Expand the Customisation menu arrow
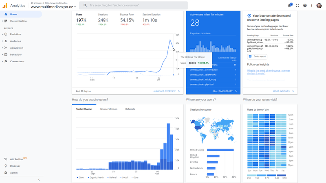This screenshot has height=183, width=326. pyautogui.click(x=2, y=21)
